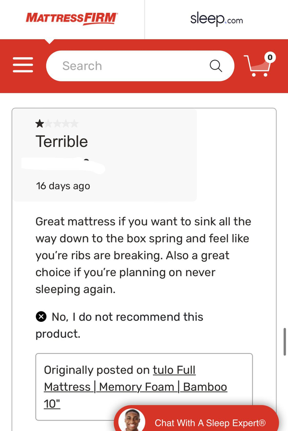Click the redacted reviewer name
The width and height of the screenshot is (288, 431).
(63, 165)
